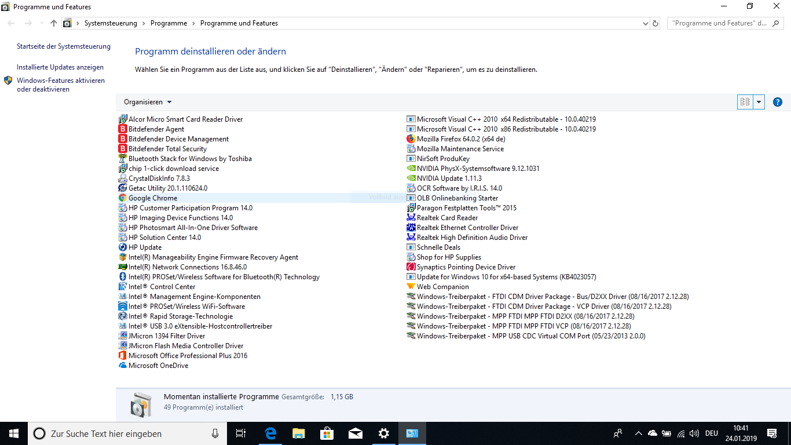Open Microsoft Edge from the taskbar
The width and height of the screenshot is (791, 445).
270,433
